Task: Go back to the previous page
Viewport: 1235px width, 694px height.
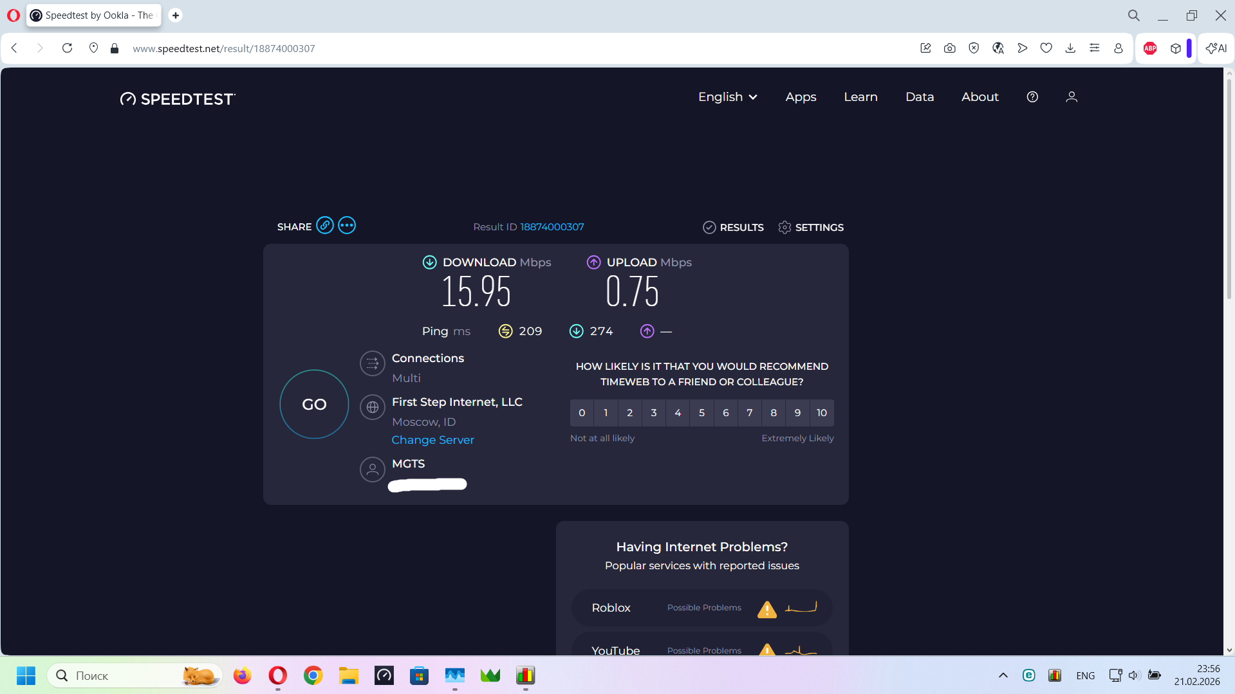Action: 15,48
